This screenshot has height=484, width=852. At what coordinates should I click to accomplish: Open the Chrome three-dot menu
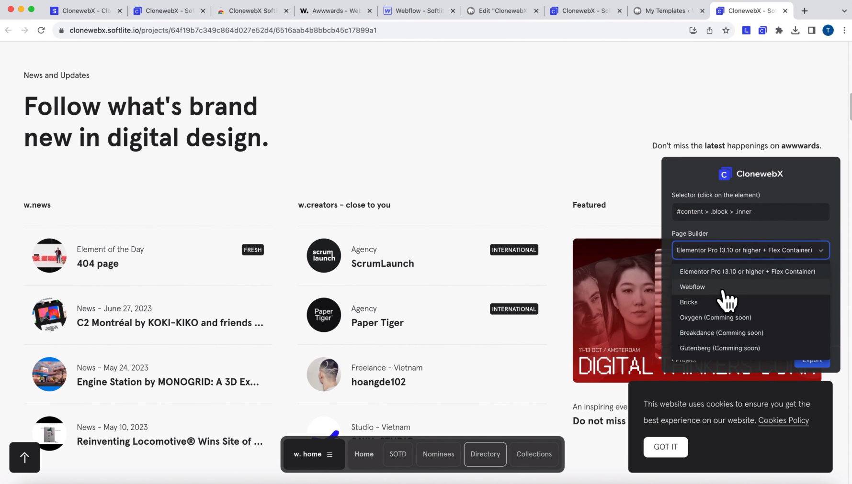(x=844, y=30)
